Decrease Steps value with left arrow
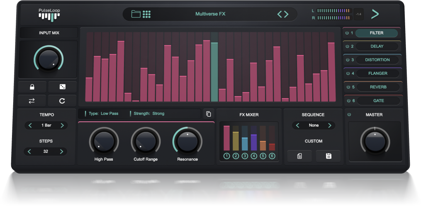 pyautogui.click(x=30, y=152)
